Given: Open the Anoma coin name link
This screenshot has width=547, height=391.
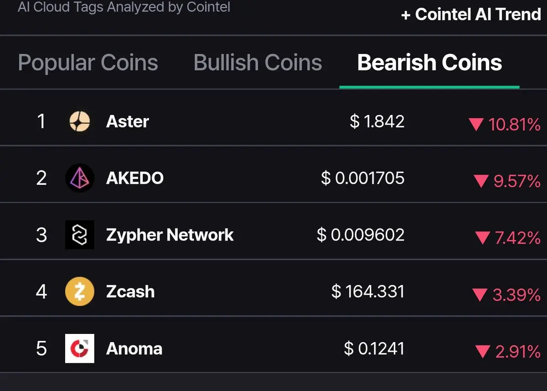Looking at the screenshot, I should coord(134,349).
